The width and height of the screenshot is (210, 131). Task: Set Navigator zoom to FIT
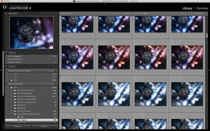(43, 14)
